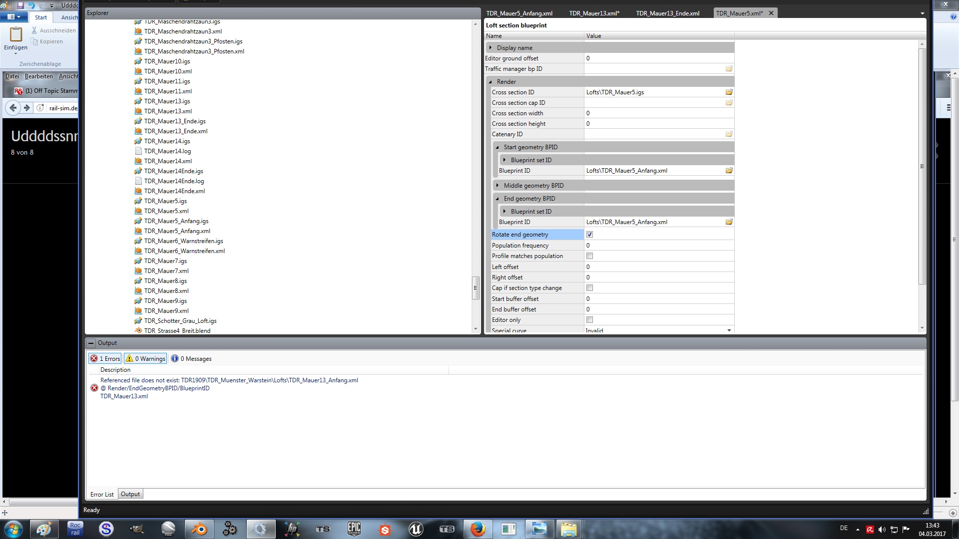The height and width of the screenshot is (539, 959).
Task: Tick the Editor only checkbox
Action: 589,320
